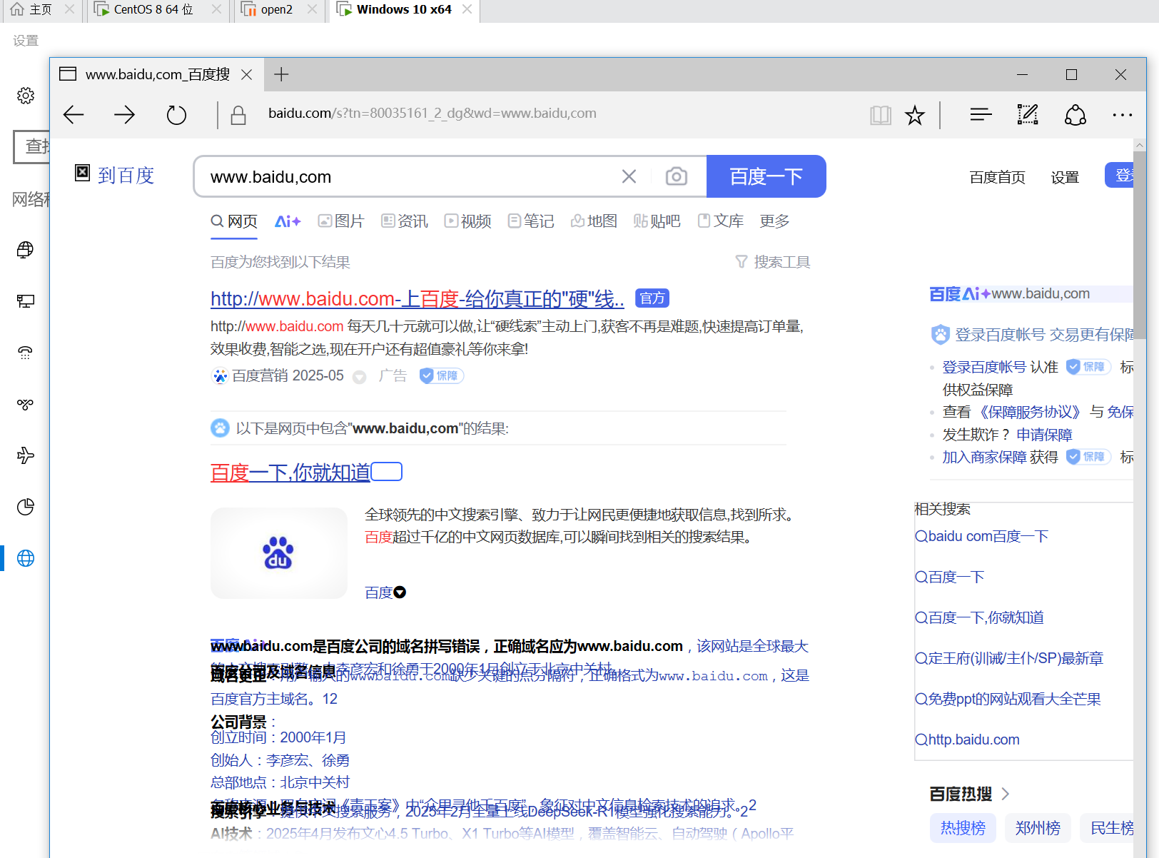The height and width of the screenshot is (858, 1159).
Task: Open the 百度首页 link
Action: pyautogui.click(x=997, y=177)
